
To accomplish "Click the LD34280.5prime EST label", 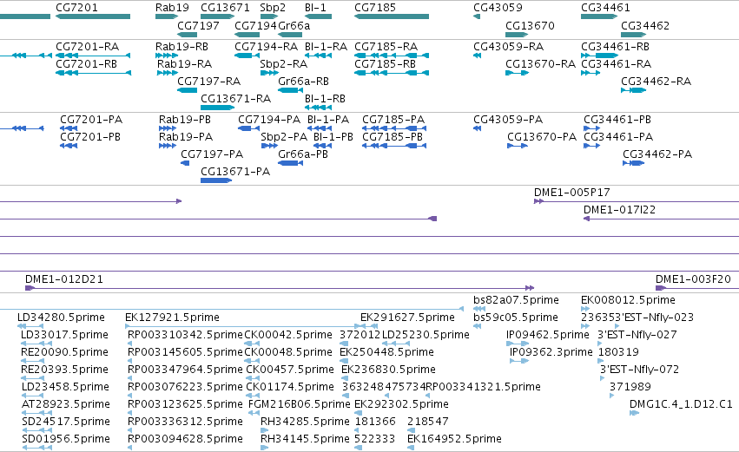I will tap(61, 318).
